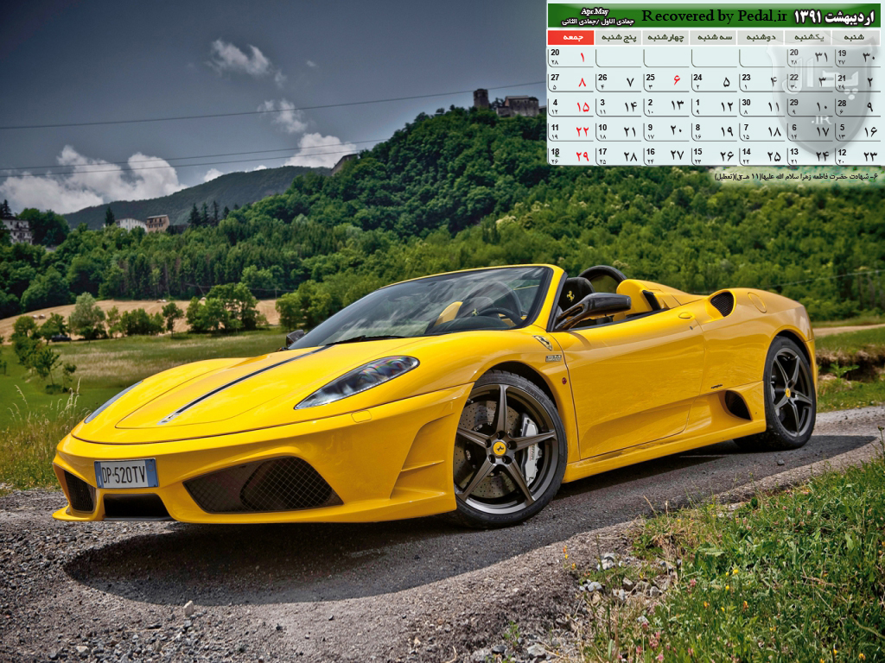Click the car's 'DP-520TV' license plate
885x663 pixels.
pos(126,474)
